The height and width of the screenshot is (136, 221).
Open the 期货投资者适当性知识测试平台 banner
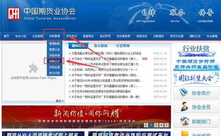point(129,134)
